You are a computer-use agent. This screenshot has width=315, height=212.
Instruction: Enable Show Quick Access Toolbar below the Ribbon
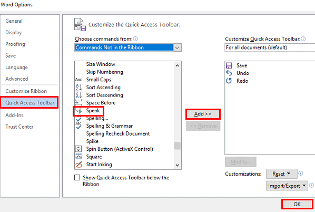(x=77, y=178)
